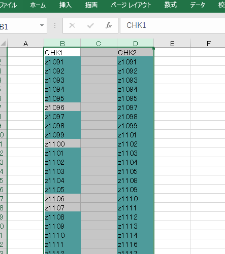This screenshot has width=225, height=254.
Task: Select the gray z1100 cell in column B
Action: 62,144
